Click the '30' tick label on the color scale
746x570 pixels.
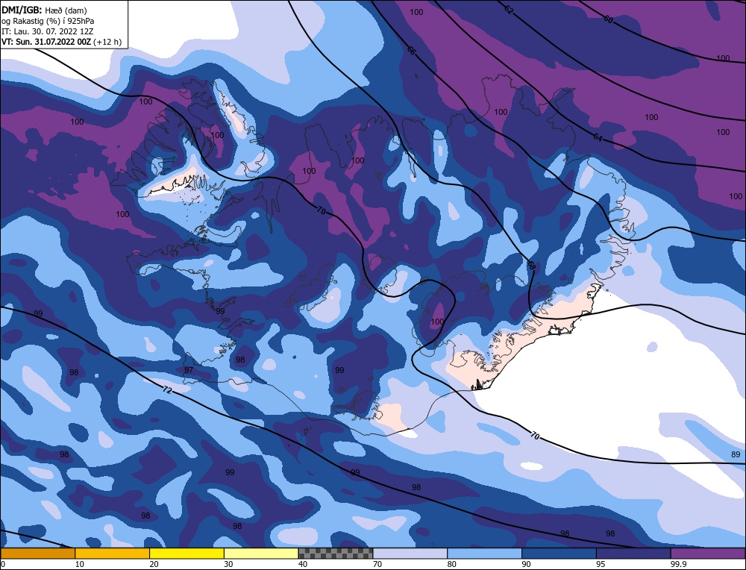click(x=228, y=564)
